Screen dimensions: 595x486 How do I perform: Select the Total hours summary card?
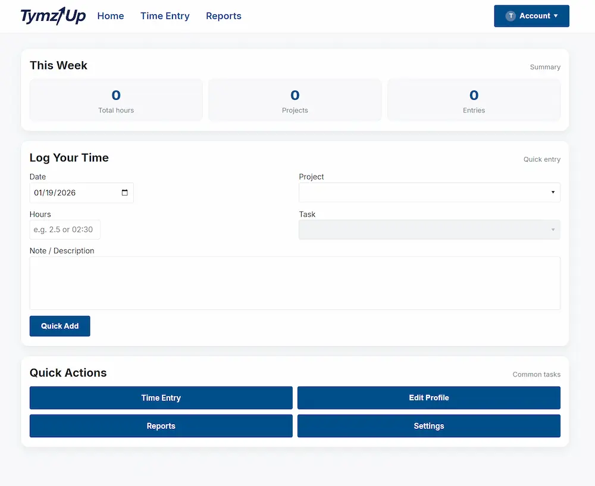116,101
